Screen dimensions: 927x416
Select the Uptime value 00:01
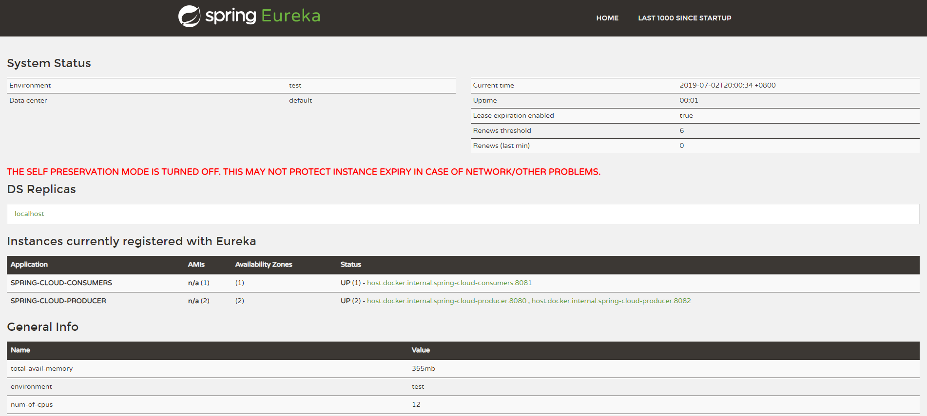point(689,100)
